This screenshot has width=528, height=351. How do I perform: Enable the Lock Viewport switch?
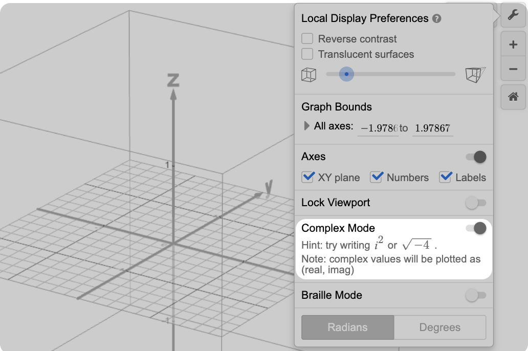click(x=476, y=203)
